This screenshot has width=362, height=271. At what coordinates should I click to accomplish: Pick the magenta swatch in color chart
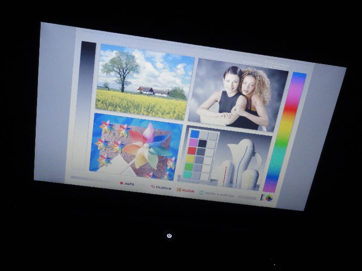click(193, 142)
